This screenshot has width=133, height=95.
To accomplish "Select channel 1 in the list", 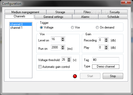I will click(x=21, y=28).
